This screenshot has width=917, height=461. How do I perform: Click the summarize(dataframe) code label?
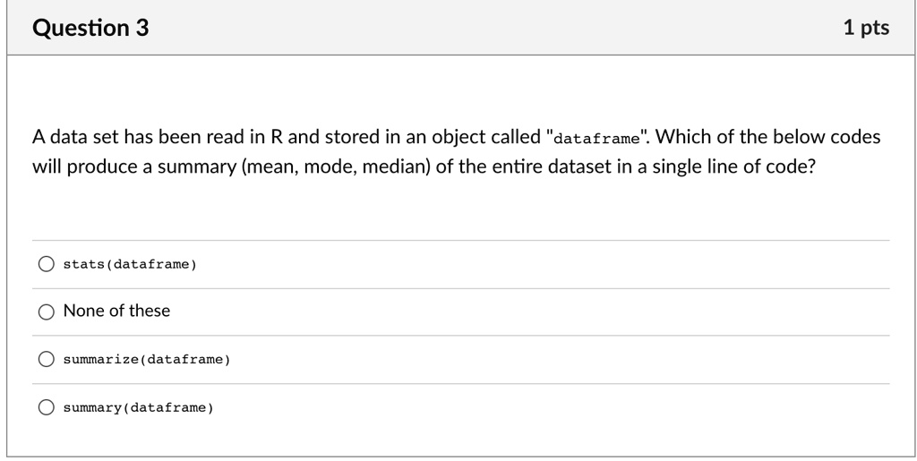coord(147,360)
